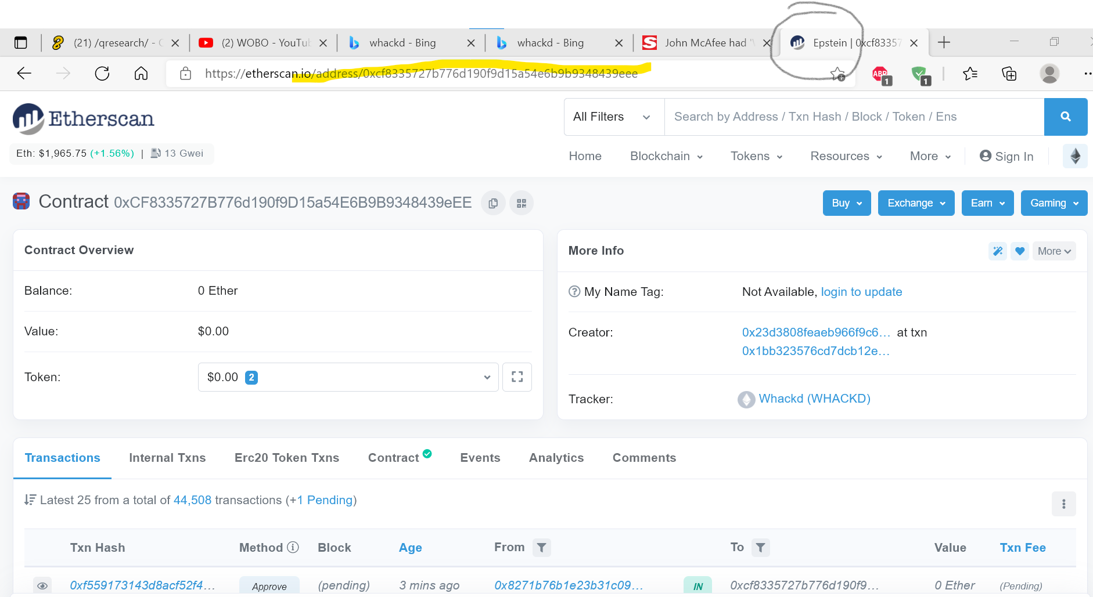Screen dimensions: 1093x597
Task: Open the All Filters dropdown
Action: pyautogui.click(x=614, y=117)
